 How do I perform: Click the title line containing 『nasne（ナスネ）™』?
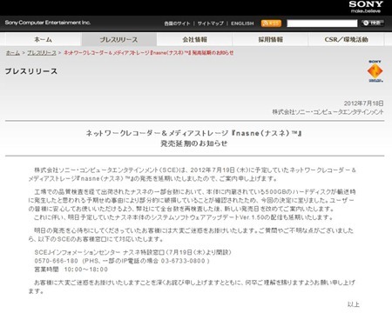pyautogui.click(x=194, y=133)
